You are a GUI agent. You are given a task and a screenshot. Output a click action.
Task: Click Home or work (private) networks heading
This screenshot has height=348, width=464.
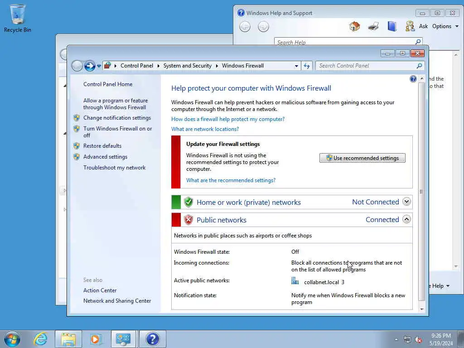(x=249, y=203)
